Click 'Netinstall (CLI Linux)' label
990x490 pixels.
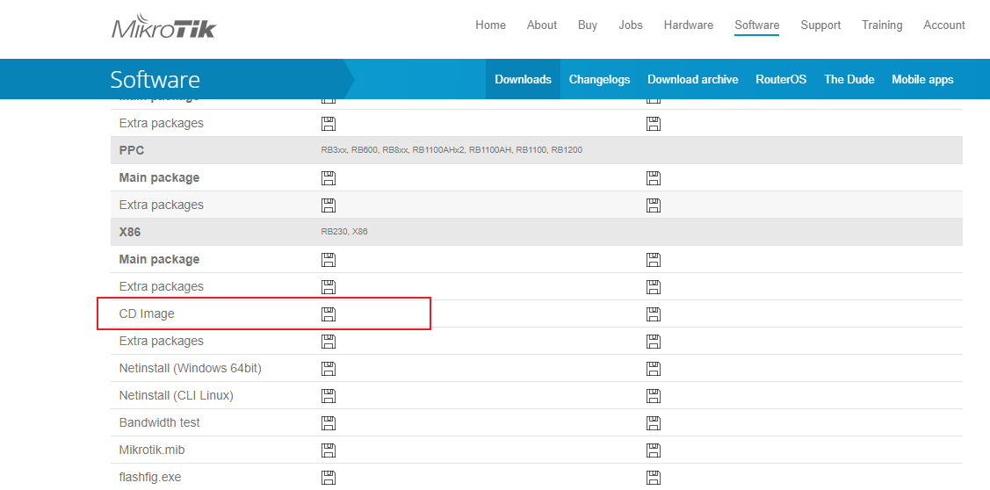click(x=177, y=396)
